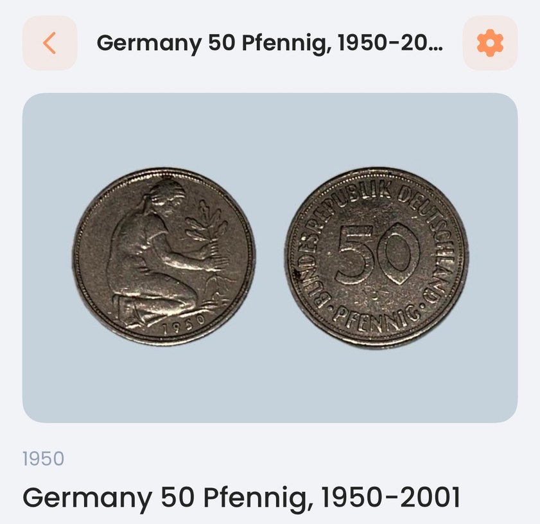This screenshot has height=524, width=540.
Task: Click the heading Germany 50 Pfennig, 1950-2001
Action: point(241,498)
